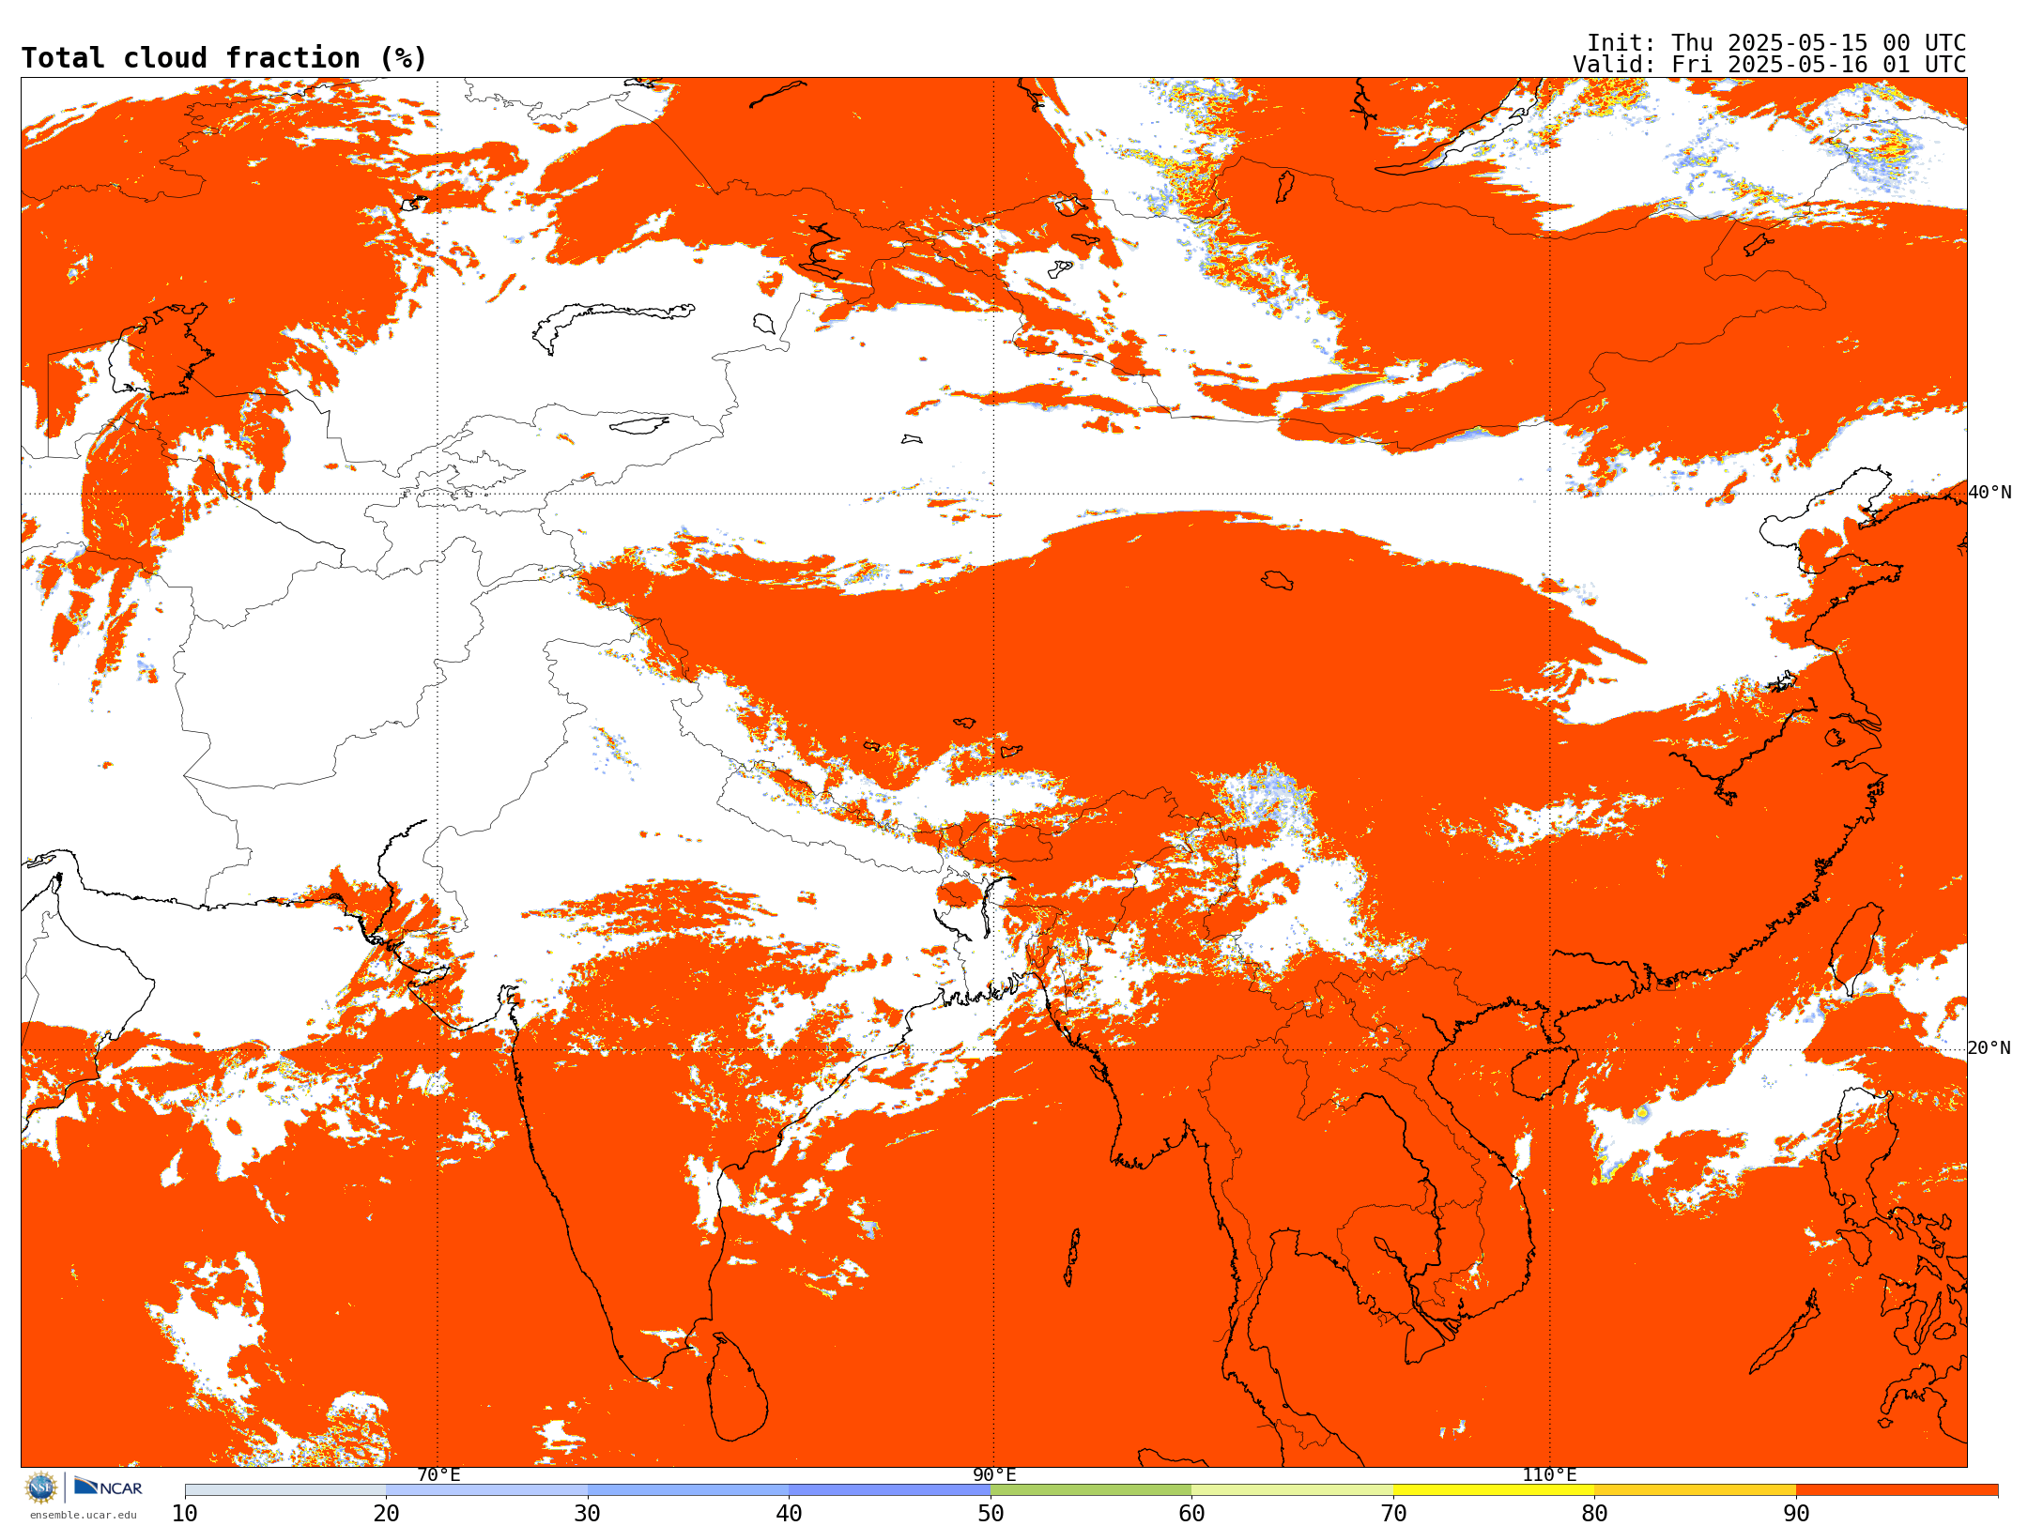2028x1526 pixels.
Task: Click the NCAR logo
Action: [x=108, y=1488]
